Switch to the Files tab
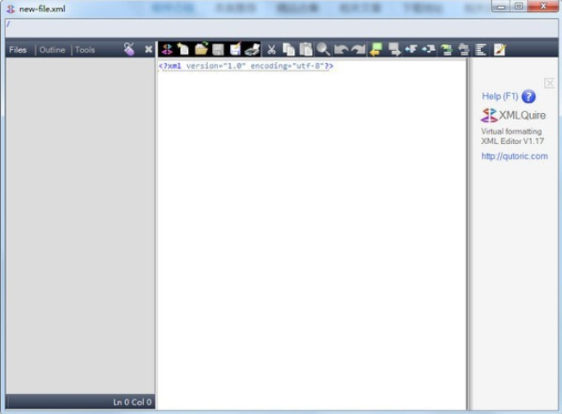 (18, 50)
